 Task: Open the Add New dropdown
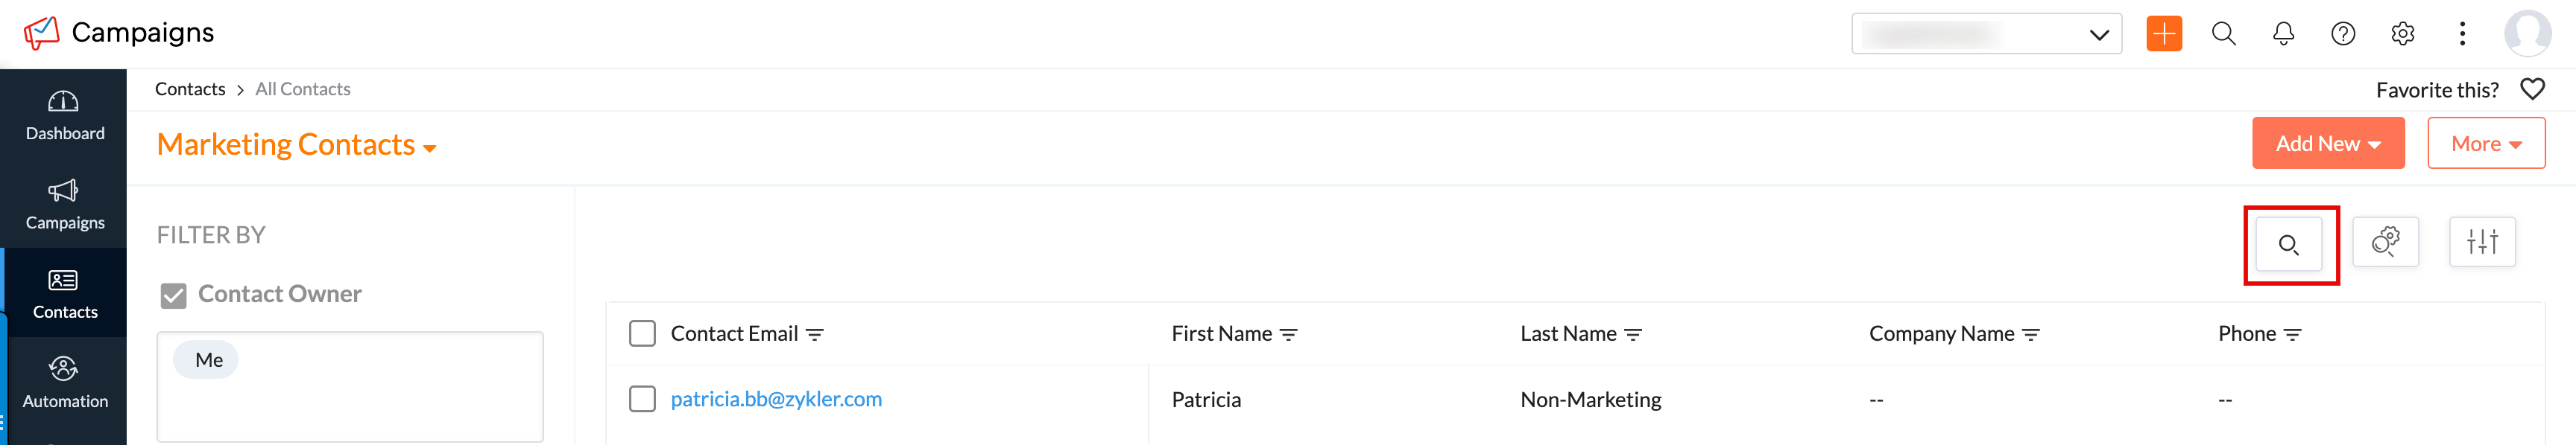pyautogui.click(x=2327, y=144)
